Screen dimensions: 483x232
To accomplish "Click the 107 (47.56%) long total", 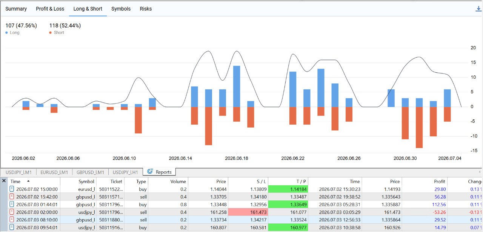I will pyautogui.click(x=21, y=26).
